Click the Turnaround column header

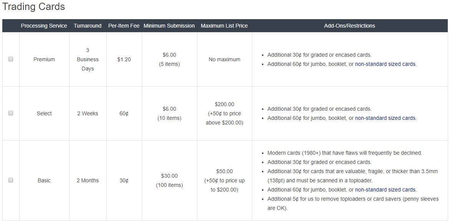[x=88, y=26]
